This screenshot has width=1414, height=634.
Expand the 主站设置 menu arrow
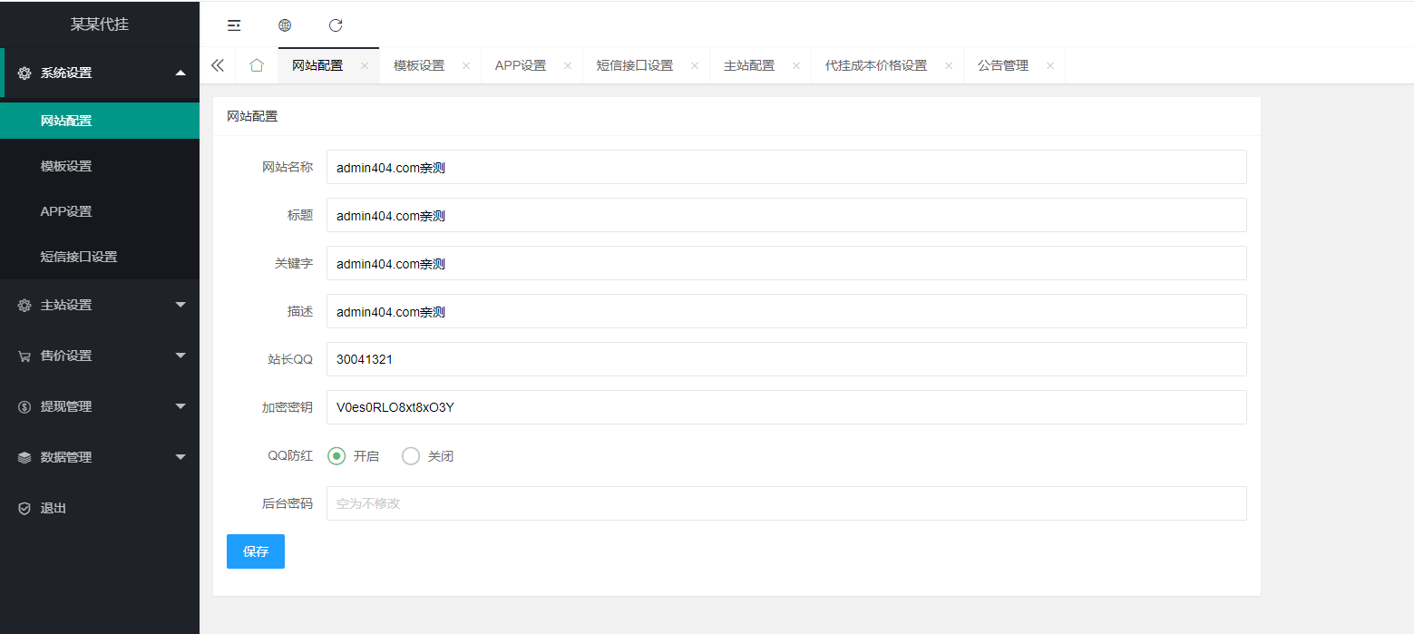coord(180,305)
